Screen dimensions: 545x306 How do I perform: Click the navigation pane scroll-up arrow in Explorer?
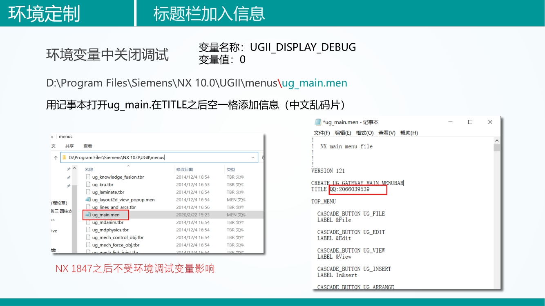(74, 169)
